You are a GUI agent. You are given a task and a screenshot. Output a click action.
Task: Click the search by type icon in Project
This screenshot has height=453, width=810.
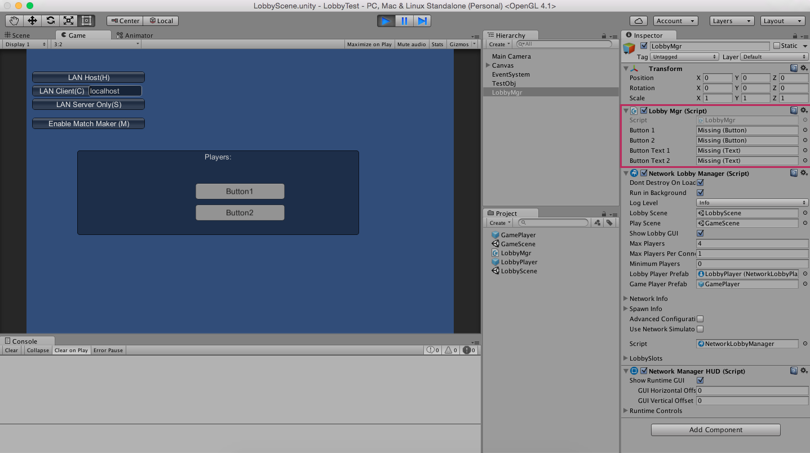click(x=597, y=223)
